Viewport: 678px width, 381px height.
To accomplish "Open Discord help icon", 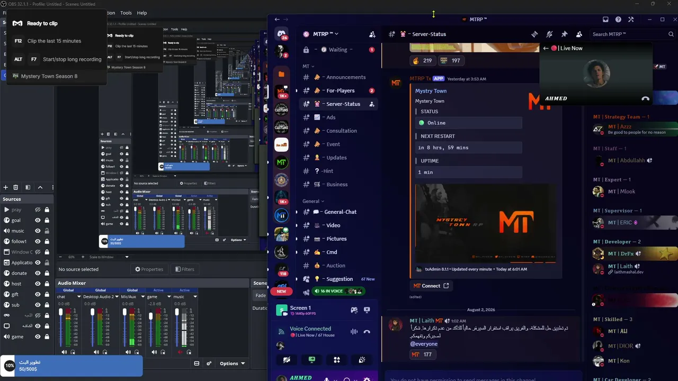I will click(618, 20).
